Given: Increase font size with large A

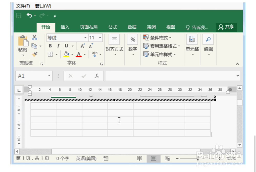Looking at the screenshot, I should 83,46.
